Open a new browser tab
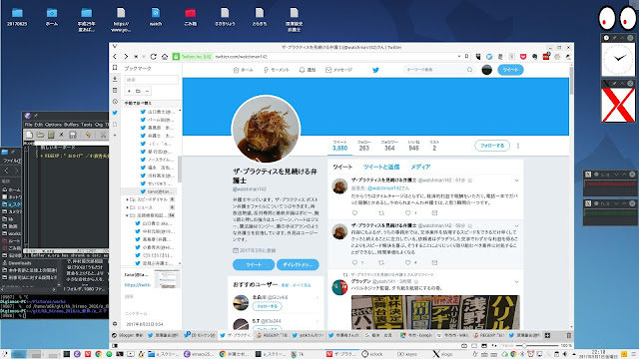Image resolution: width=639 pixels, height=359 pixels. (x=547, y=335)
